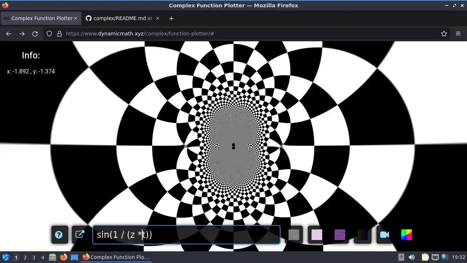Focus the function input sin(1 / (z *t))
Viewport: 467px width, 263px height.
point(186,235)
